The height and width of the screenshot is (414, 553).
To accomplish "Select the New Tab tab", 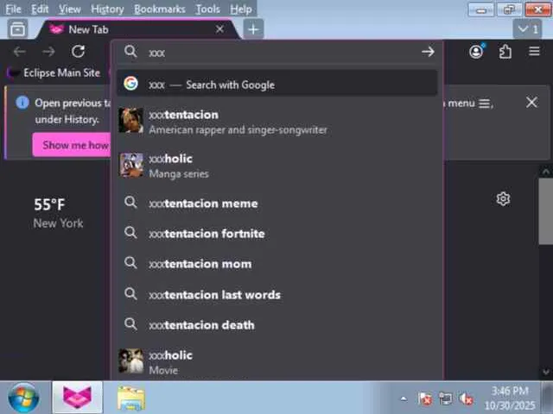I will tap(137, 29).
